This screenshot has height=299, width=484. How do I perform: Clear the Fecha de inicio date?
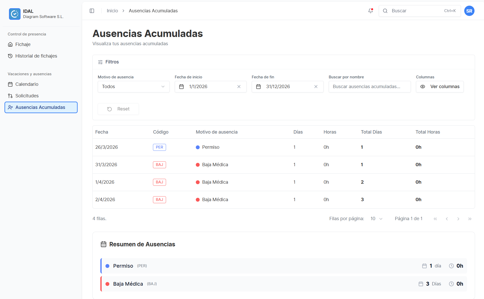239,87
